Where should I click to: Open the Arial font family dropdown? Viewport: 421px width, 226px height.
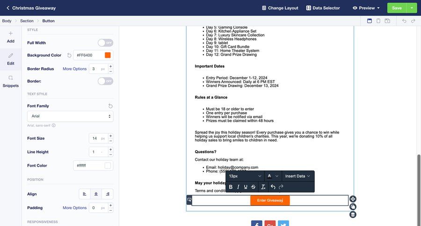[70, 116]
